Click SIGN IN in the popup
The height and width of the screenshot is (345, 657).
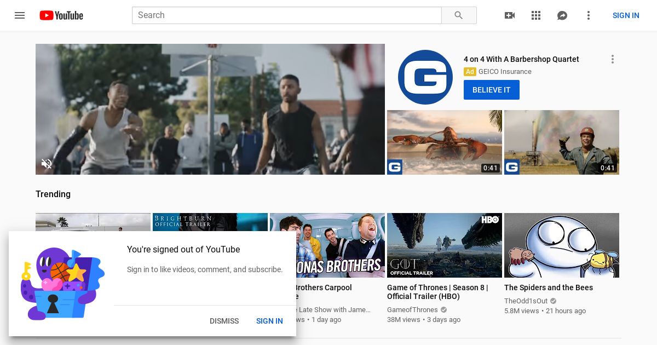pyautogui.click(x=269, y=321)
